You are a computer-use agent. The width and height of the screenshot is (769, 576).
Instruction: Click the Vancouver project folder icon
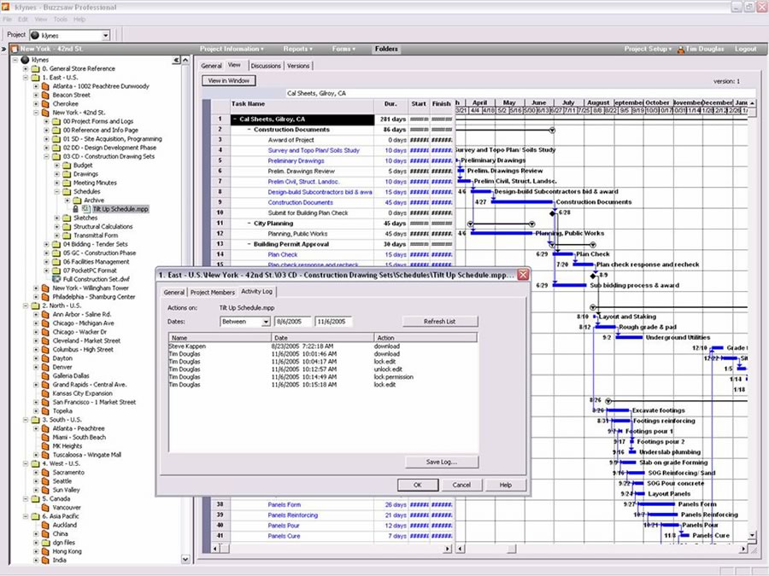[x=45, y=508]
